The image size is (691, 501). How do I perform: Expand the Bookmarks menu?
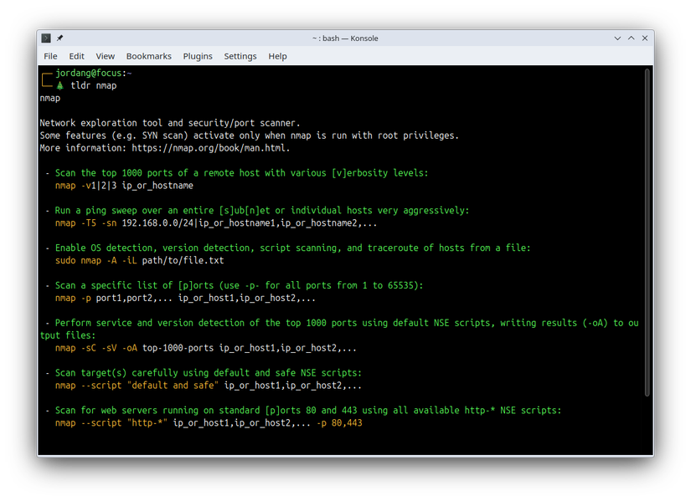click(x=148, y=56)
